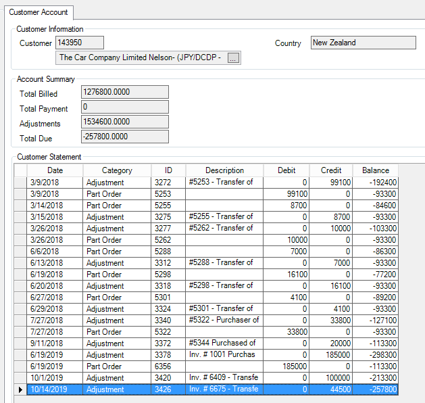Click the Country field showing New Zealand

click(364, 43)
